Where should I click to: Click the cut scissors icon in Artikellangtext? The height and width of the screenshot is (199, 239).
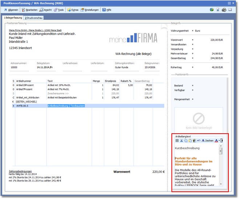point(181,141)
